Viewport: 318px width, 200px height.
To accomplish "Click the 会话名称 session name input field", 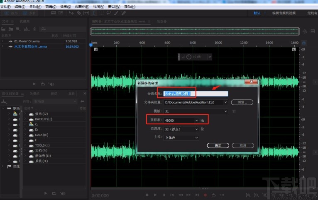I will (x=196, y=94).
